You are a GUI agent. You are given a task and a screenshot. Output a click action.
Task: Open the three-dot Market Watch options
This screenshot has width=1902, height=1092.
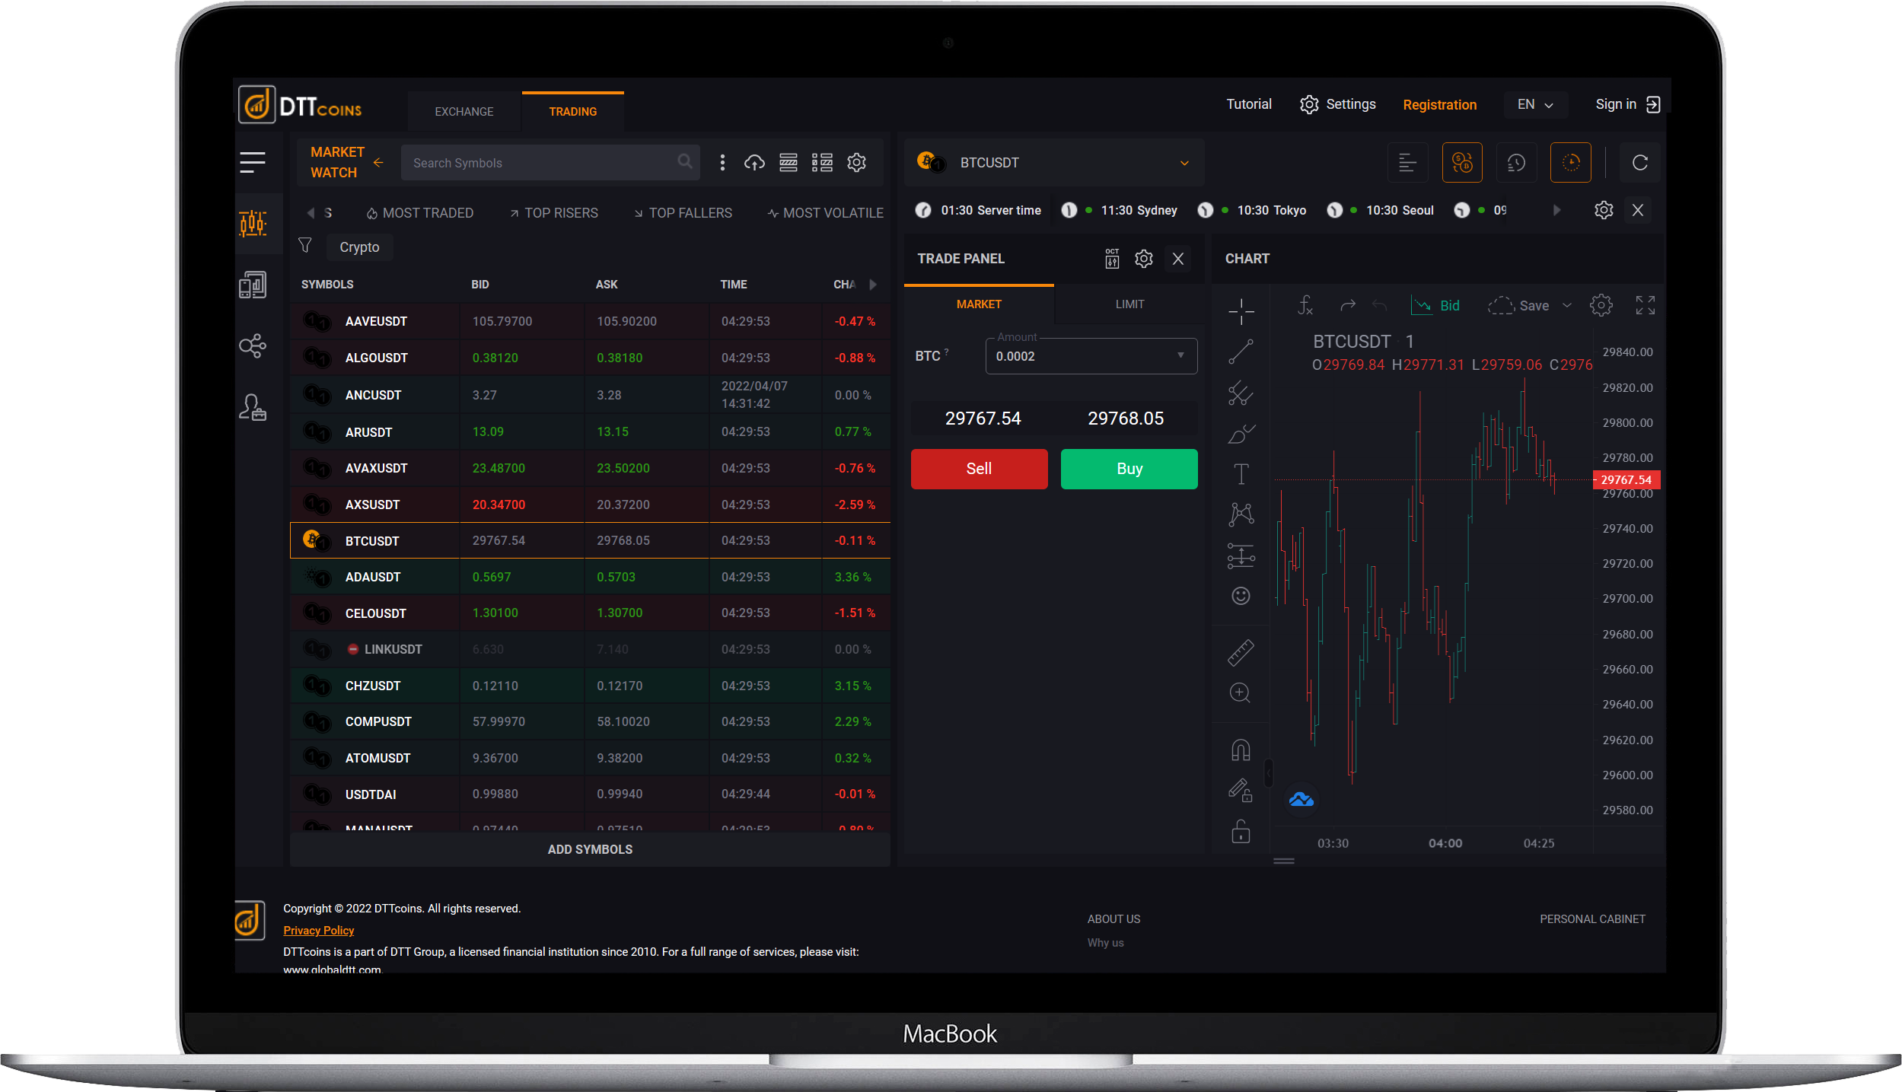pos(722,162)
